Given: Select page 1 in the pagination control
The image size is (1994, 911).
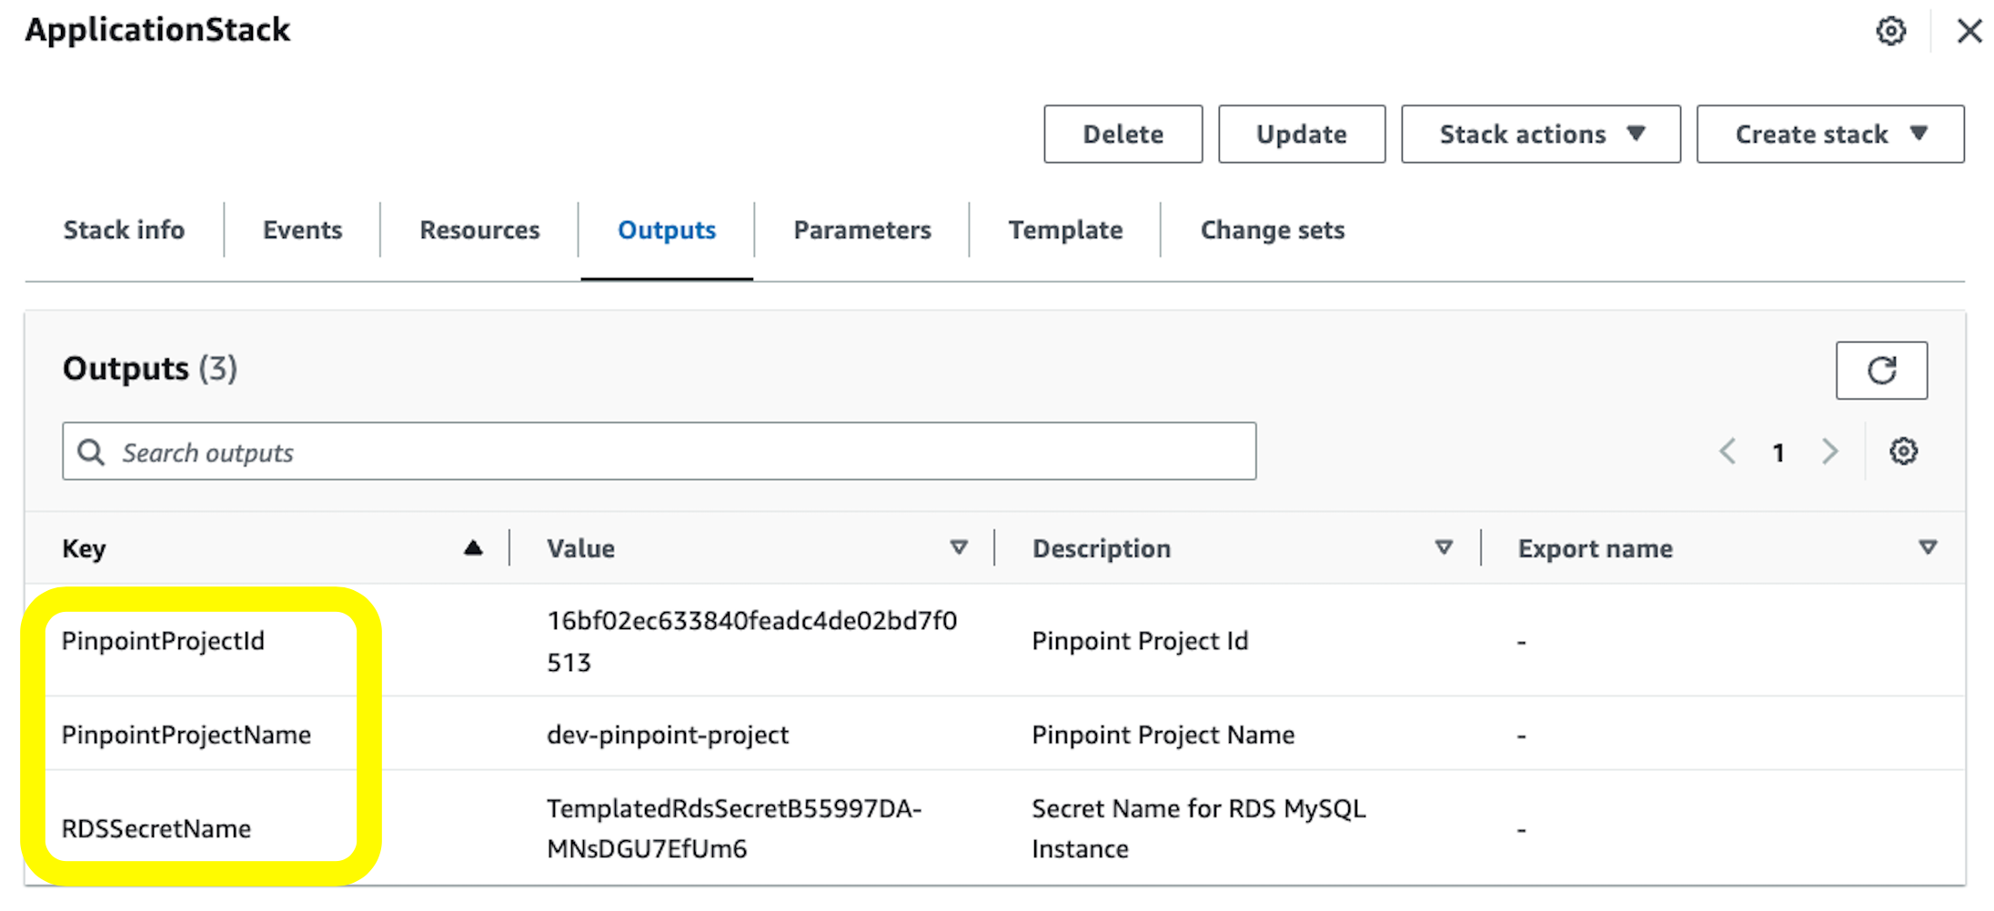Looking at the screenshot, I should [x=1777, y=451].
